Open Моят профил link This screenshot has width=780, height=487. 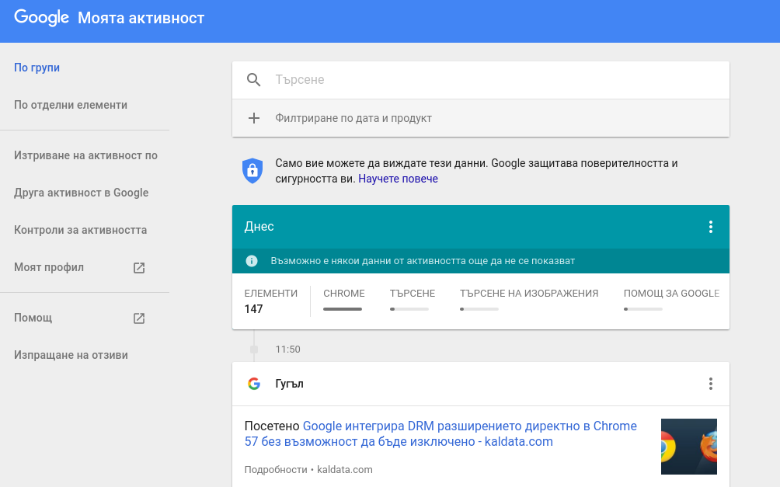tap(49, 267)
